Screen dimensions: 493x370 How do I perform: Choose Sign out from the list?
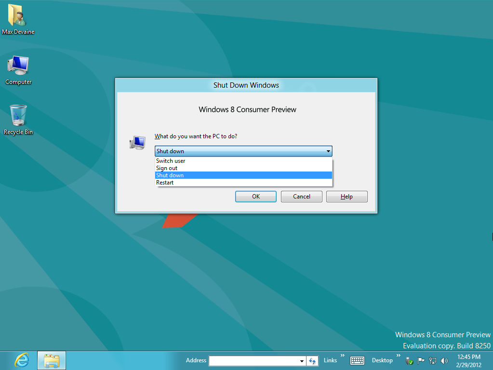click(x=244, y=168)
